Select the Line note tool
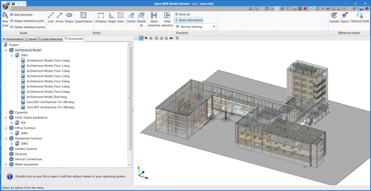 51,17
